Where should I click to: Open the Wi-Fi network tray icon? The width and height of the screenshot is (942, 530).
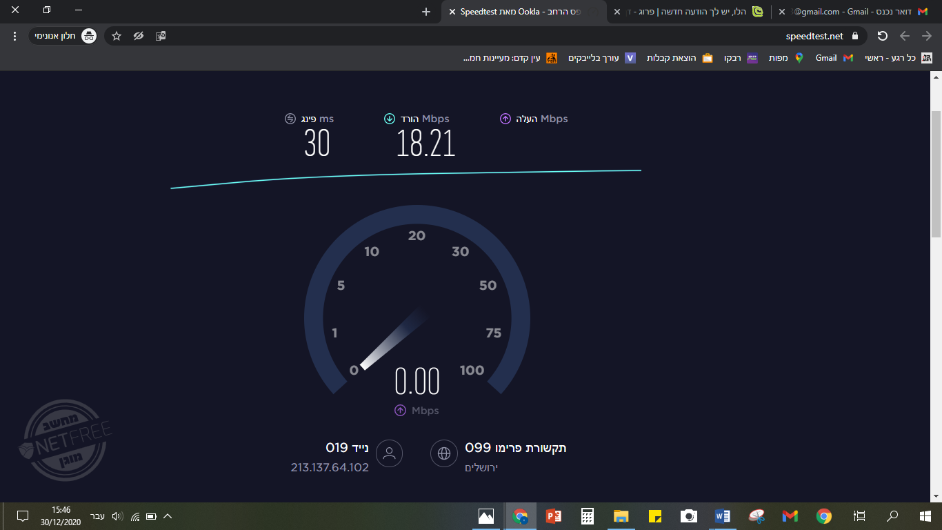click(x=135, y=516)
